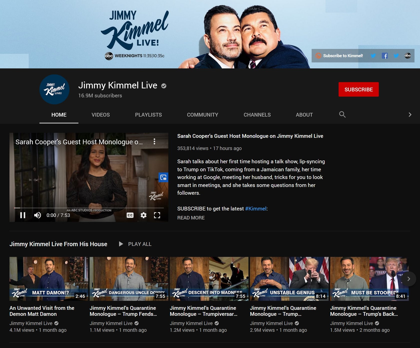Click the verified badge beside channel name
Viewport: 420px width, 348px height.
pos(164,86)
